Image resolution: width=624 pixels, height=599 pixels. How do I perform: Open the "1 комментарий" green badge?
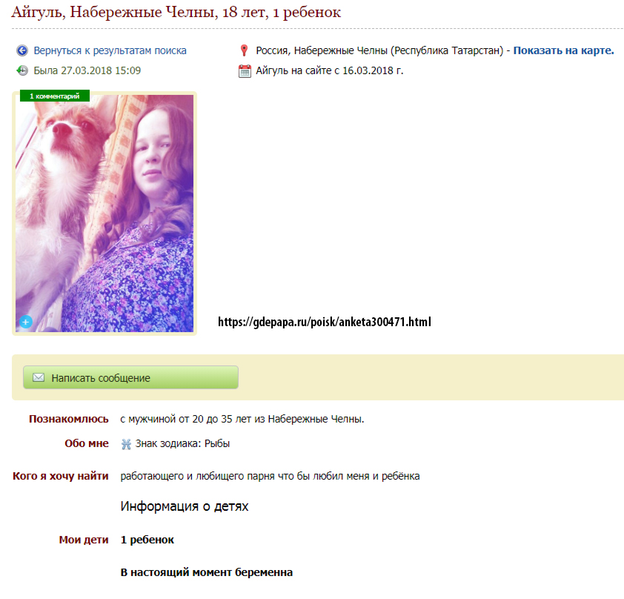coord(55,96)
